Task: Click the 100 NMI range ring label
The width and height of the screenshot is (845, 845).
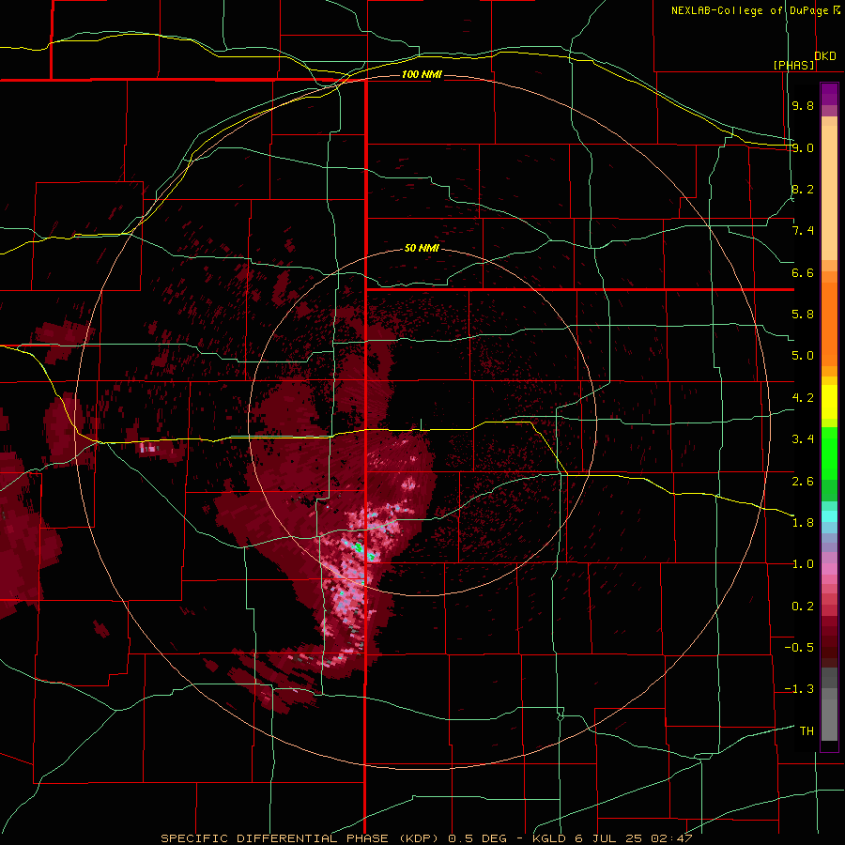Action: (422, 74)
